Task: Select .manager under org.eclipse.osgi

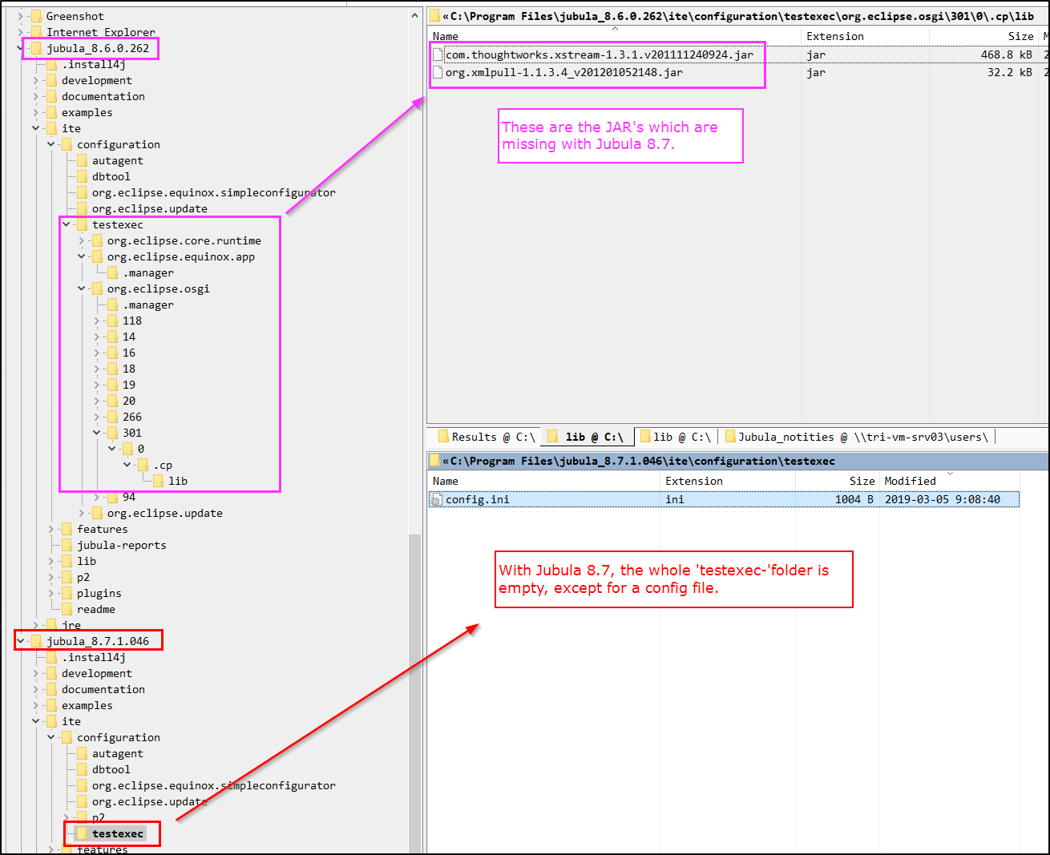Action: tap(148, 304)
